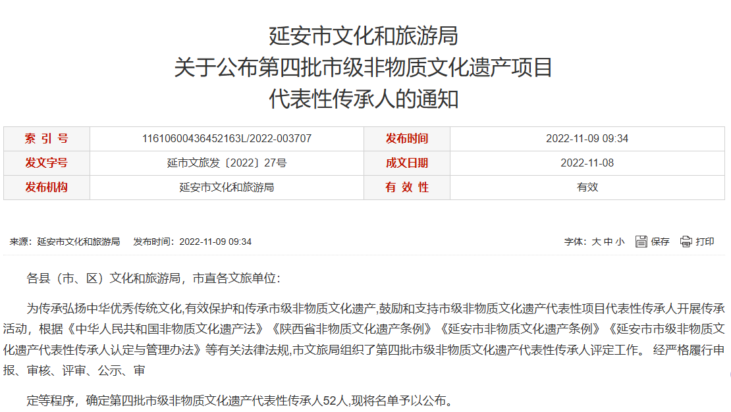
Task: Set font size to 小 (small)
Action: (x=620, y=242)
